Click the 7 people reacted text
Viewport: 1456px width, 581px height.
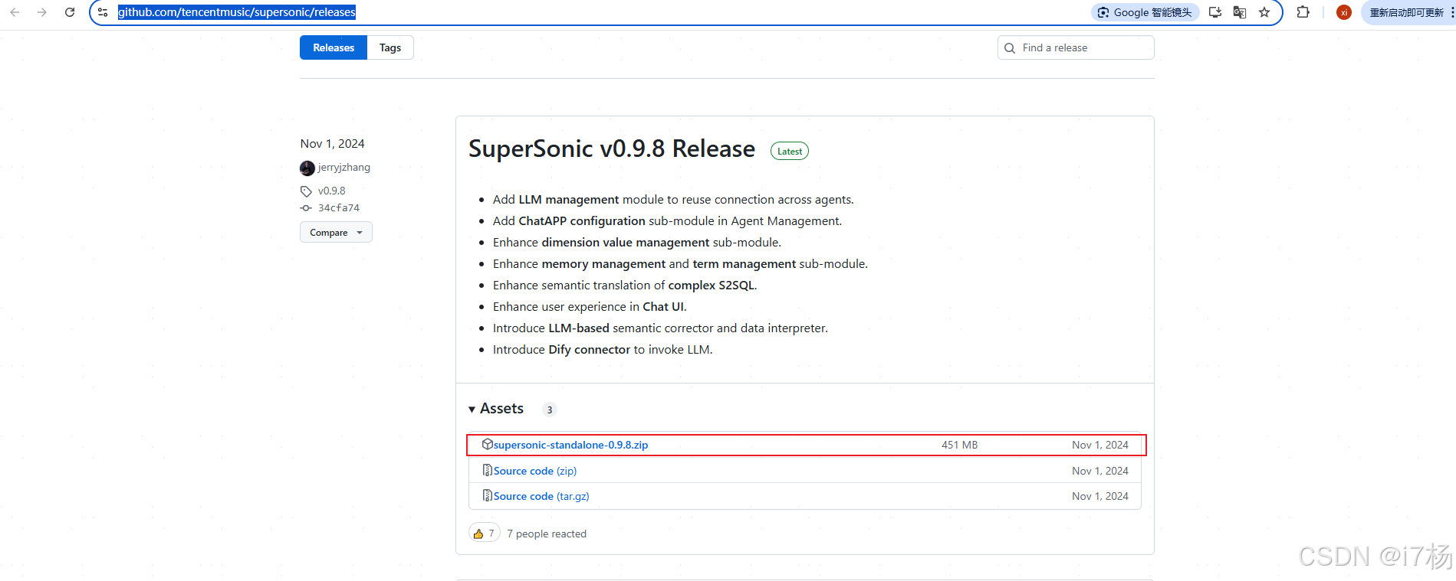(x=547, y=534)
